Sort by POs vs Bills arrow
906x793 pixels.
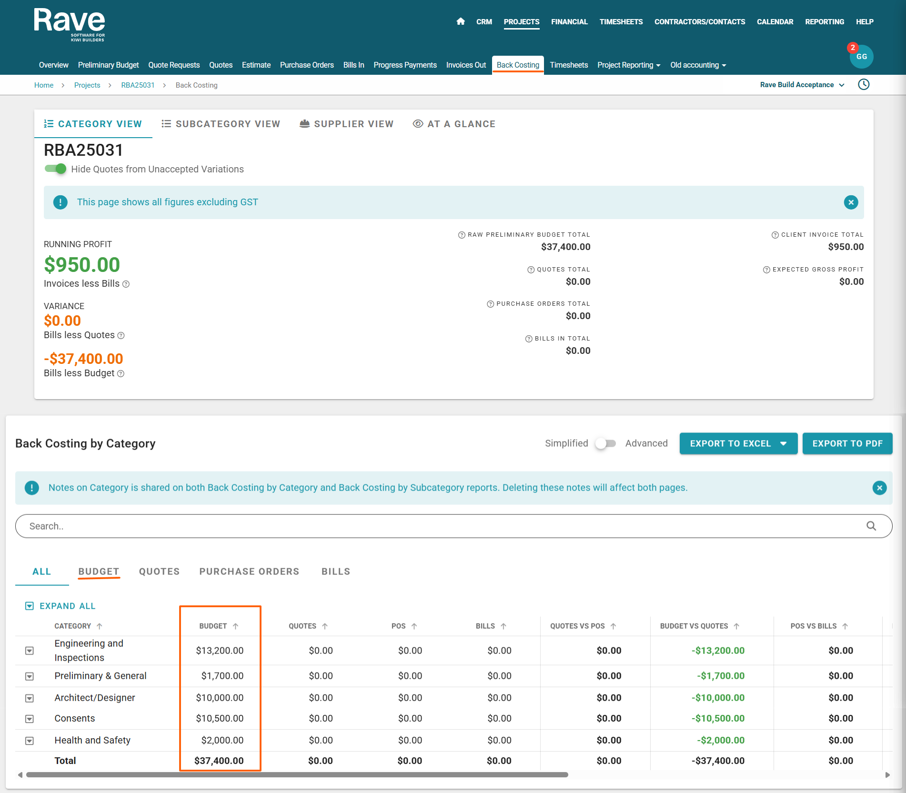[845, 626]
